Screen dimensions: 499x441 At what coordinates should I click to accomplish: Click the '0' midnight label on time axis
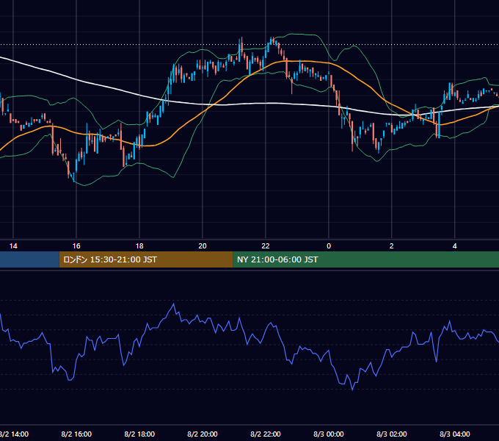pos(329,246)
